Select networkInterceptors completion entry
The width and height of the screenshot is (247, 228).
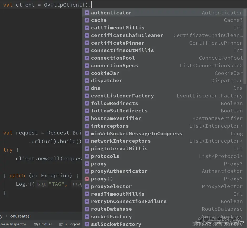click(x=163, y=141)
